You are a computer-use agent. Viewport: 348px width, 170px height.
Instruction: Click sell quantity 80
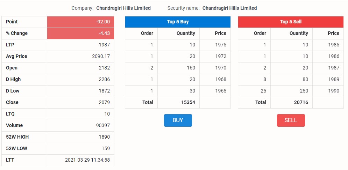coord(305,79)
